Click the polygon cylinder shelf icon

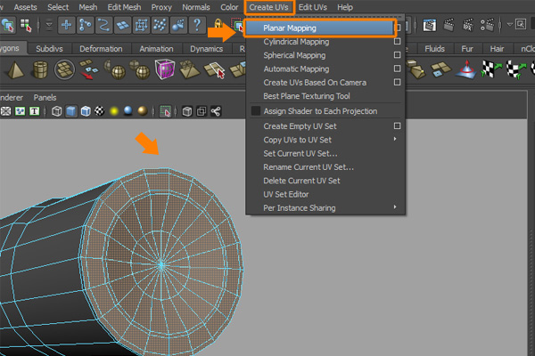coord(41,69)
